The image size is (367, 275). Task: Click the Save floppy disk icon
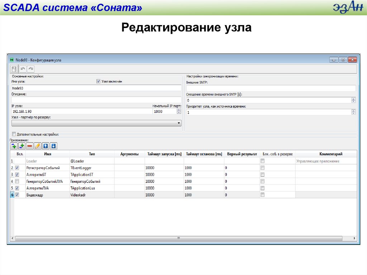click(14, 68)
